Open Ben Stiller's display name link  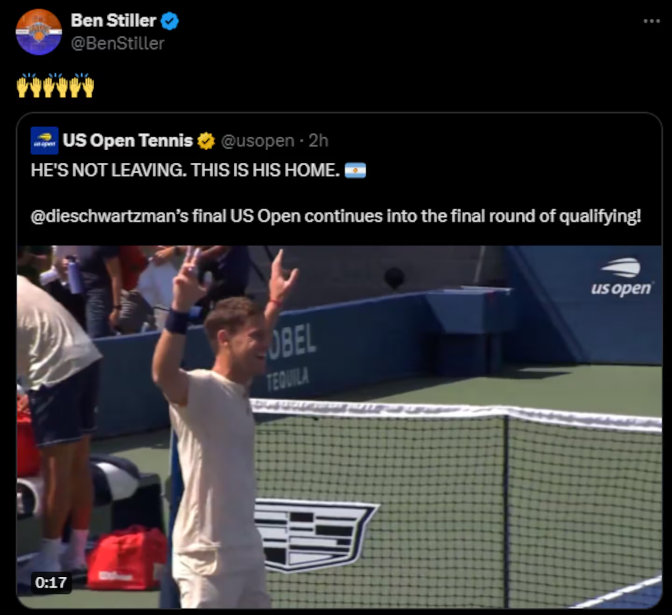(113, 21)
